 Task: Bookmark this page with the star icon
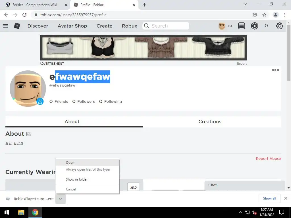pos(264,15)
